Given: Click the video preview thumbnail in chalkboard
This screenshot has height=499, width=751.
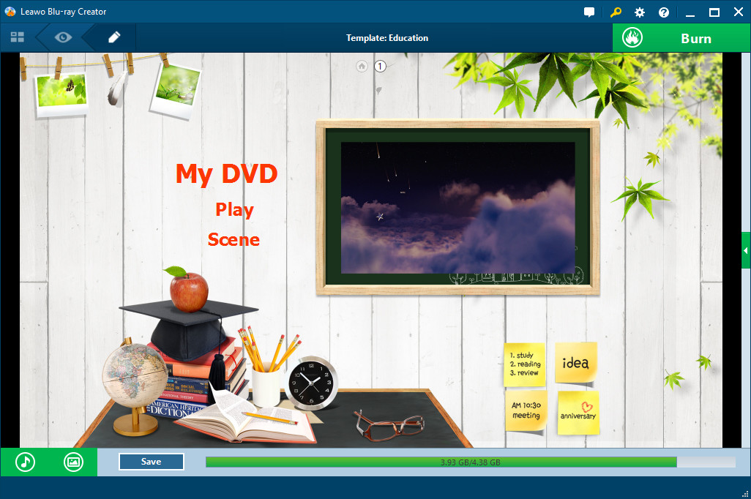Looking at the screenshot, I should click(457, 208).
